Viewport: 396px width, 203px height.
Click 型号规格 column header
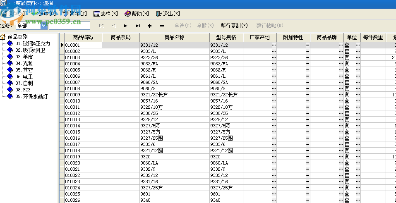pyautogui.click(x=226, y=37)
